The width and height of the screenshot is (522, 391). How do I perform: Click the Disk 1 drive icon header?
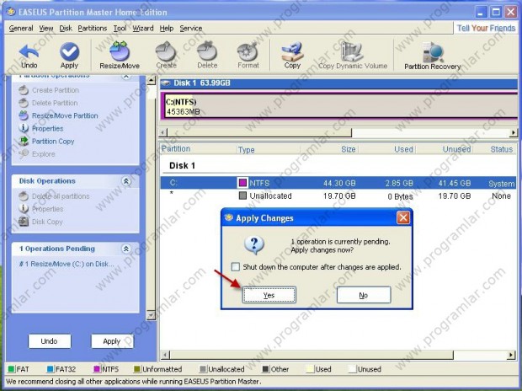coord(166,83)
